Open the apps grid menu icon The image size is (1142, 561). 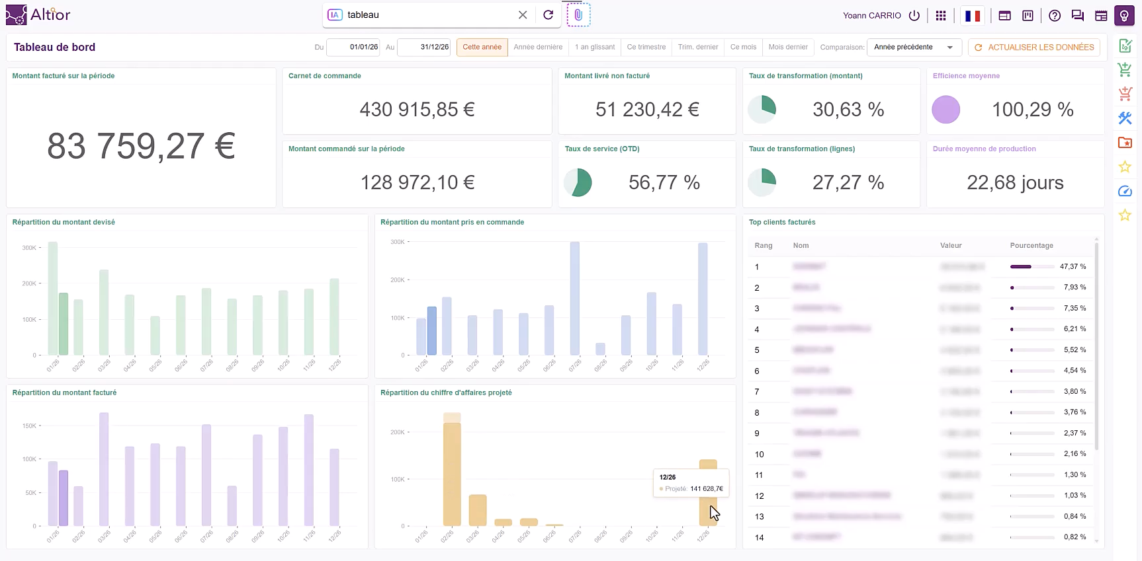pos(941,15)
